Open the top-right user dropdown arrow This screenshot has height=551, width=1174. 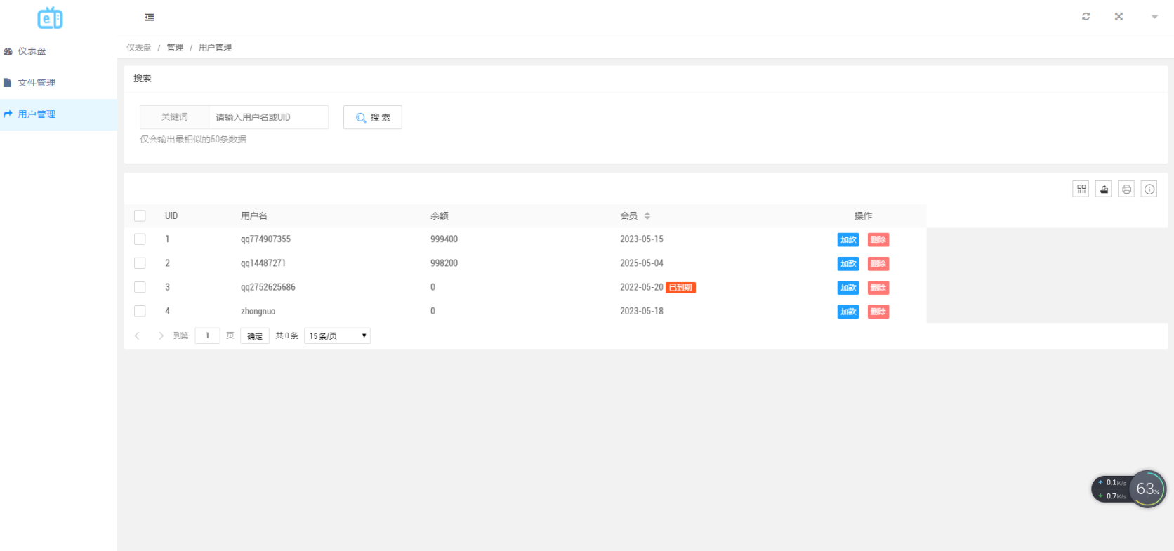click(x=1154, y=17)
